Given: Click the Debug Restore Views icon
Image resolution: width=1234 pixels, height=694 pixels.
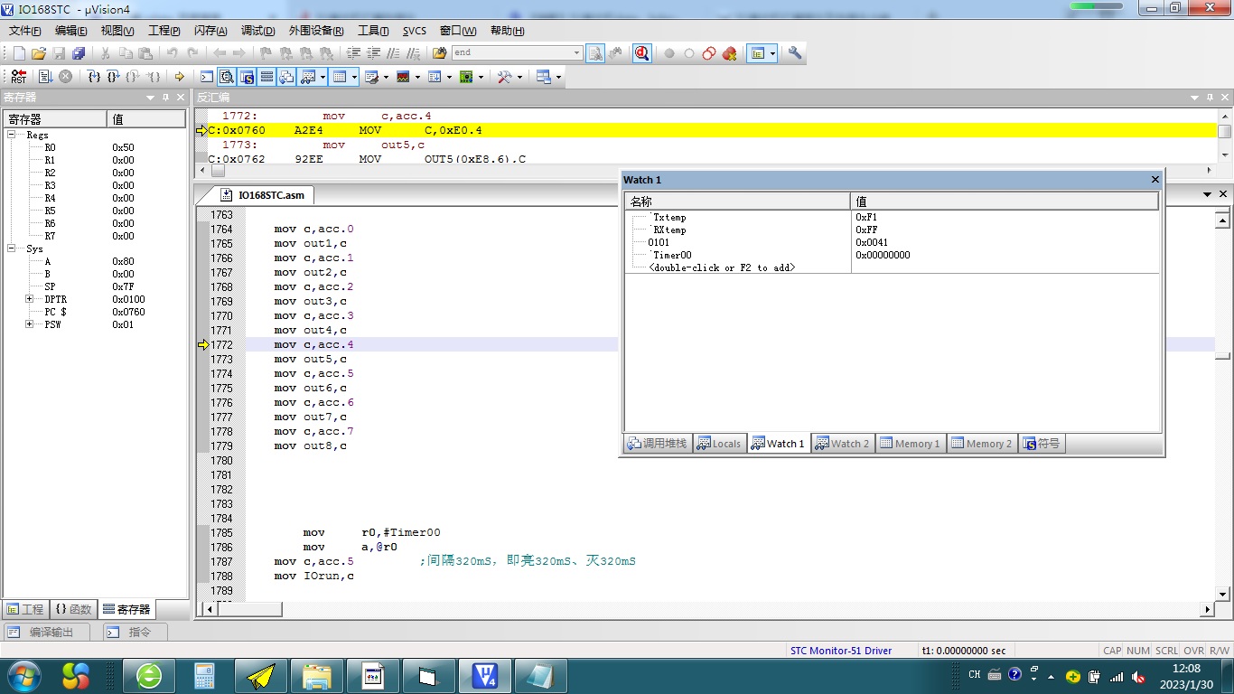Looking at the screenshot, I should coord(543,77).
